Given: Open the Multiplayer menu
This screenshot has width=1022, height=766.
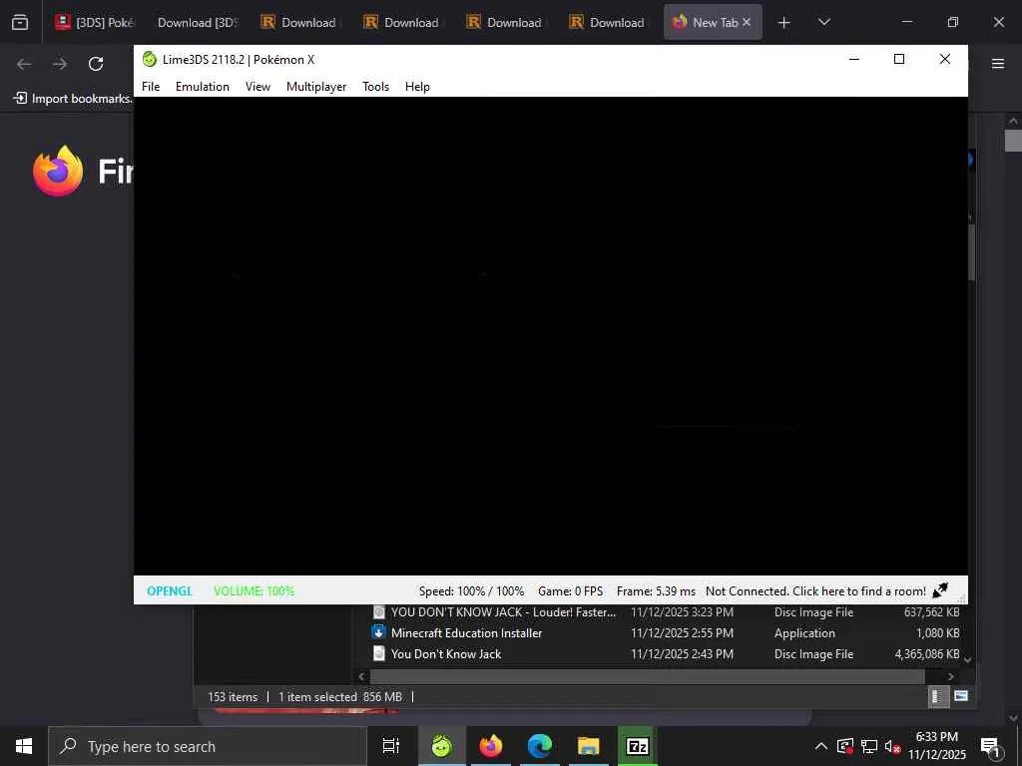Looking at the screenshot, I should [316, 87].
